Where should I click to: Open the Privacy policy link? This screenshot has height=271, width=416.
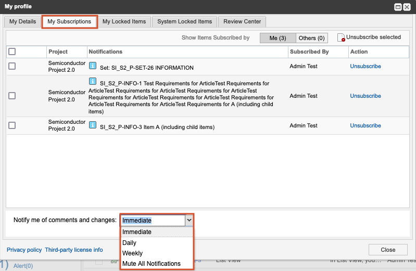pos(24,250)
